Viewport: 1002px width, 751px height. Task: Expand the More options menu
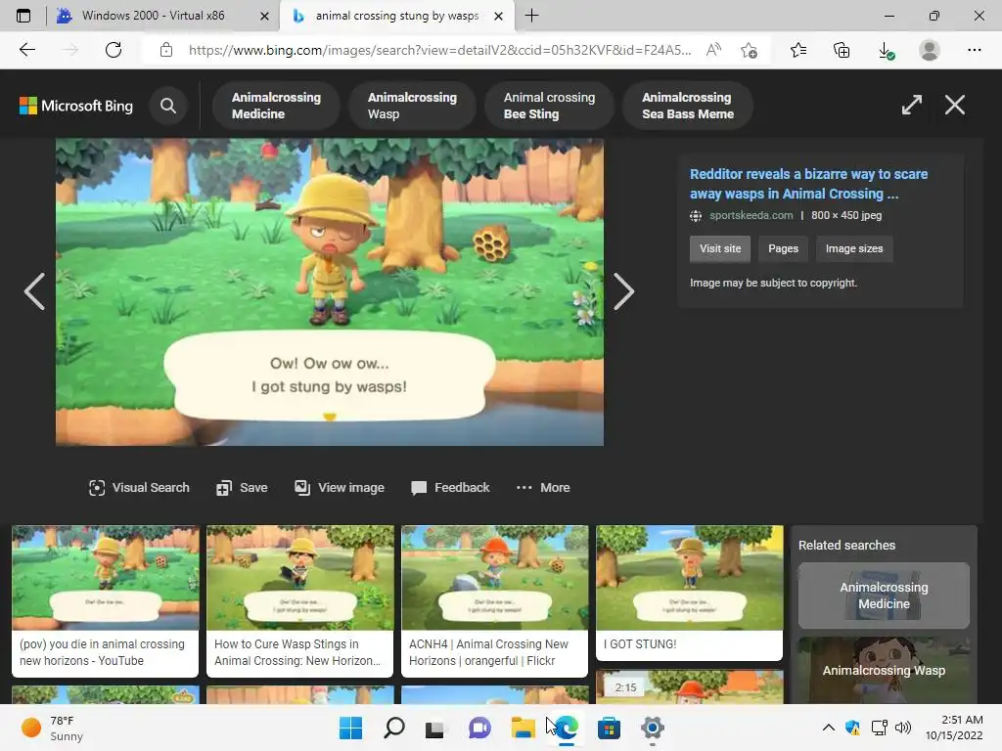point(543,488)
